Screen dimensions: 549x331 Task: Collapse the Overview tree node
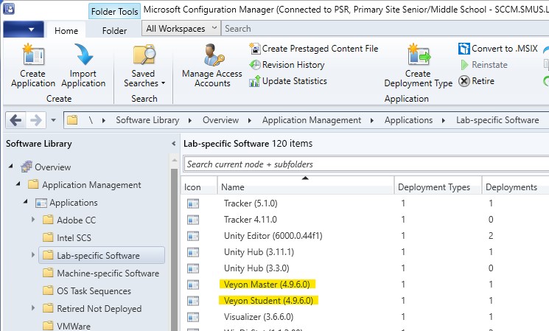coord(11,166)
